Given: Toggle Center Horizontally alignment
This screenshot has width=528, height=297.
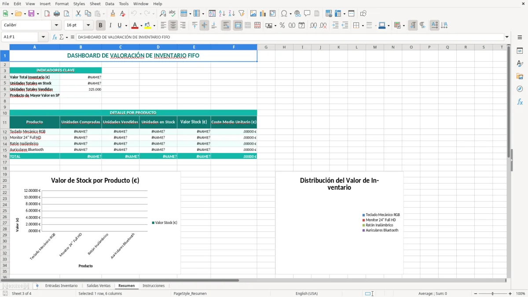Looking at the screenshot, I should pos(173,26).
